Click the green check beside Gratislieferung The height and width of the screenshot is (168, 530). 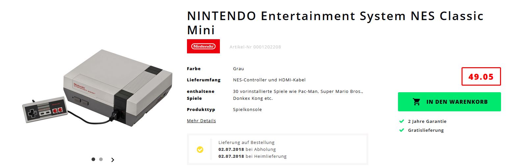[402, 130]
